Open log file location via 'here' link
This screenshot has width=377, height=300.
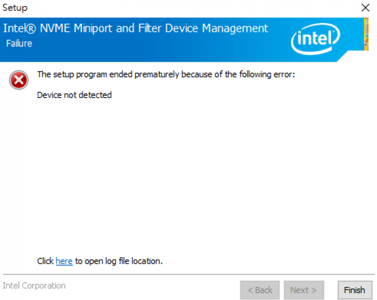[64, 261]
